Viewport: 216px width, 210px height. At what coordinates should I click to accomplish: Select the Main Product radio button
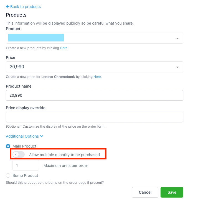tap(8, 146)
